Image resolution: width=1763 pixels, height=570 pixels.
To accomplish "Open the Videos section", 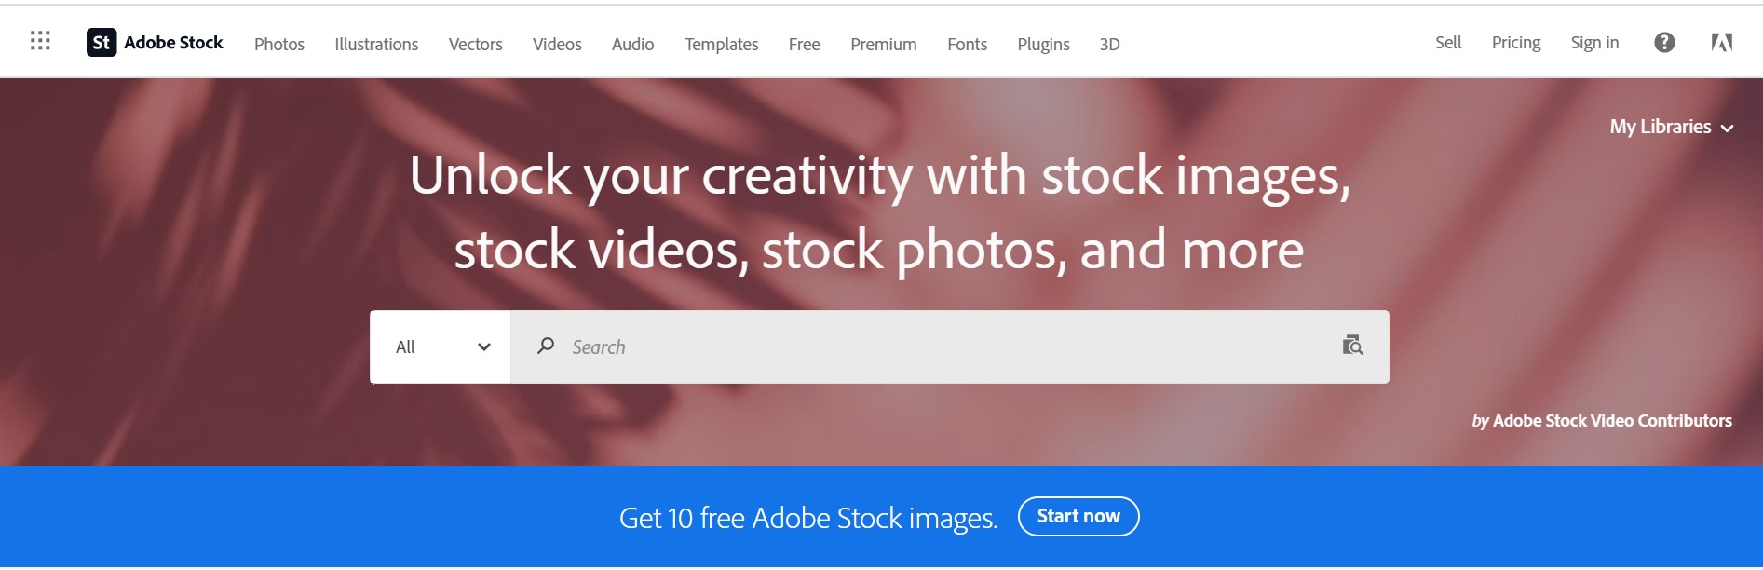I will tap(557, 44).
